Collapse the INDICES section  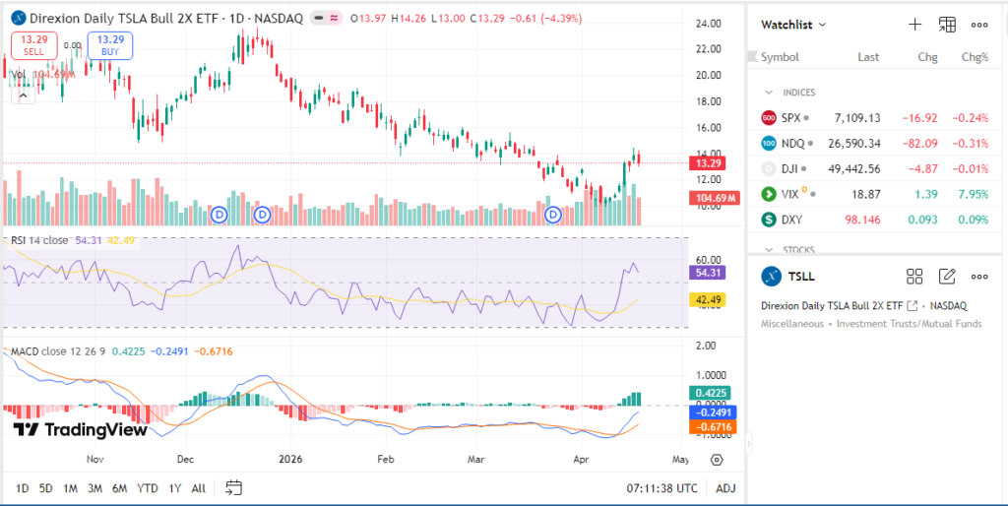pyautogui.click(x=769, y=93)
